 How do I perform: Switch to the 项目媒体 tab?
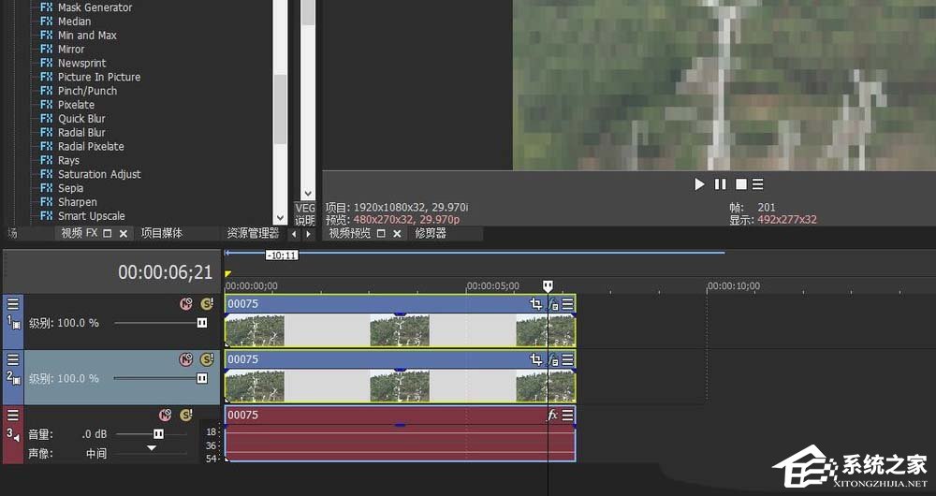(161, 233)
